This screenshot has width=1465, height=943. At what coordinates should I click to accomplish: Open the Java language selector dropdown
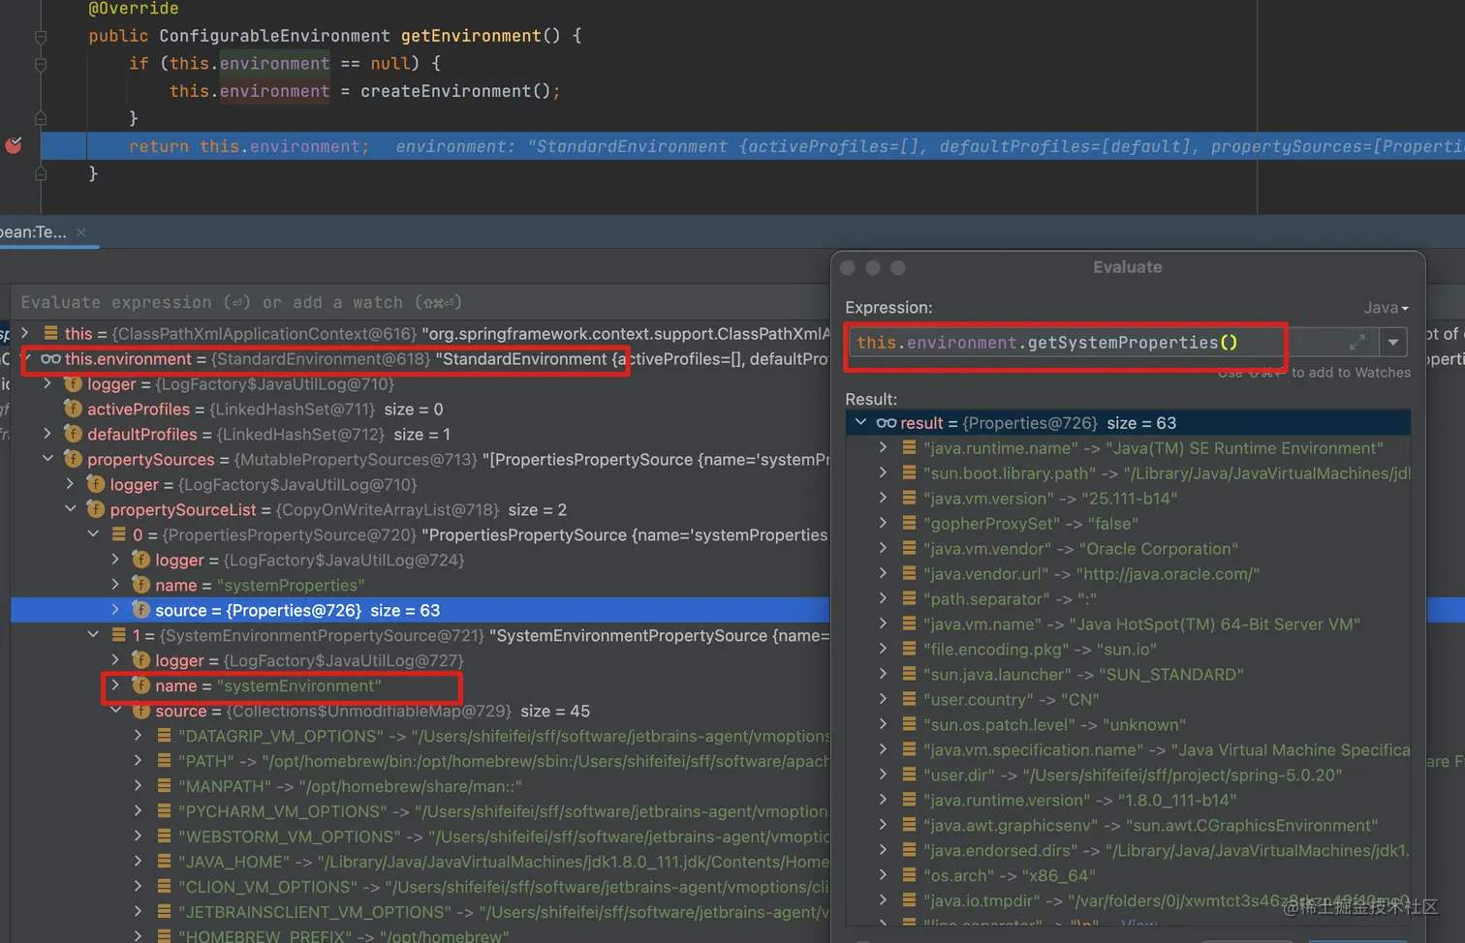(x=1387, y=308)
